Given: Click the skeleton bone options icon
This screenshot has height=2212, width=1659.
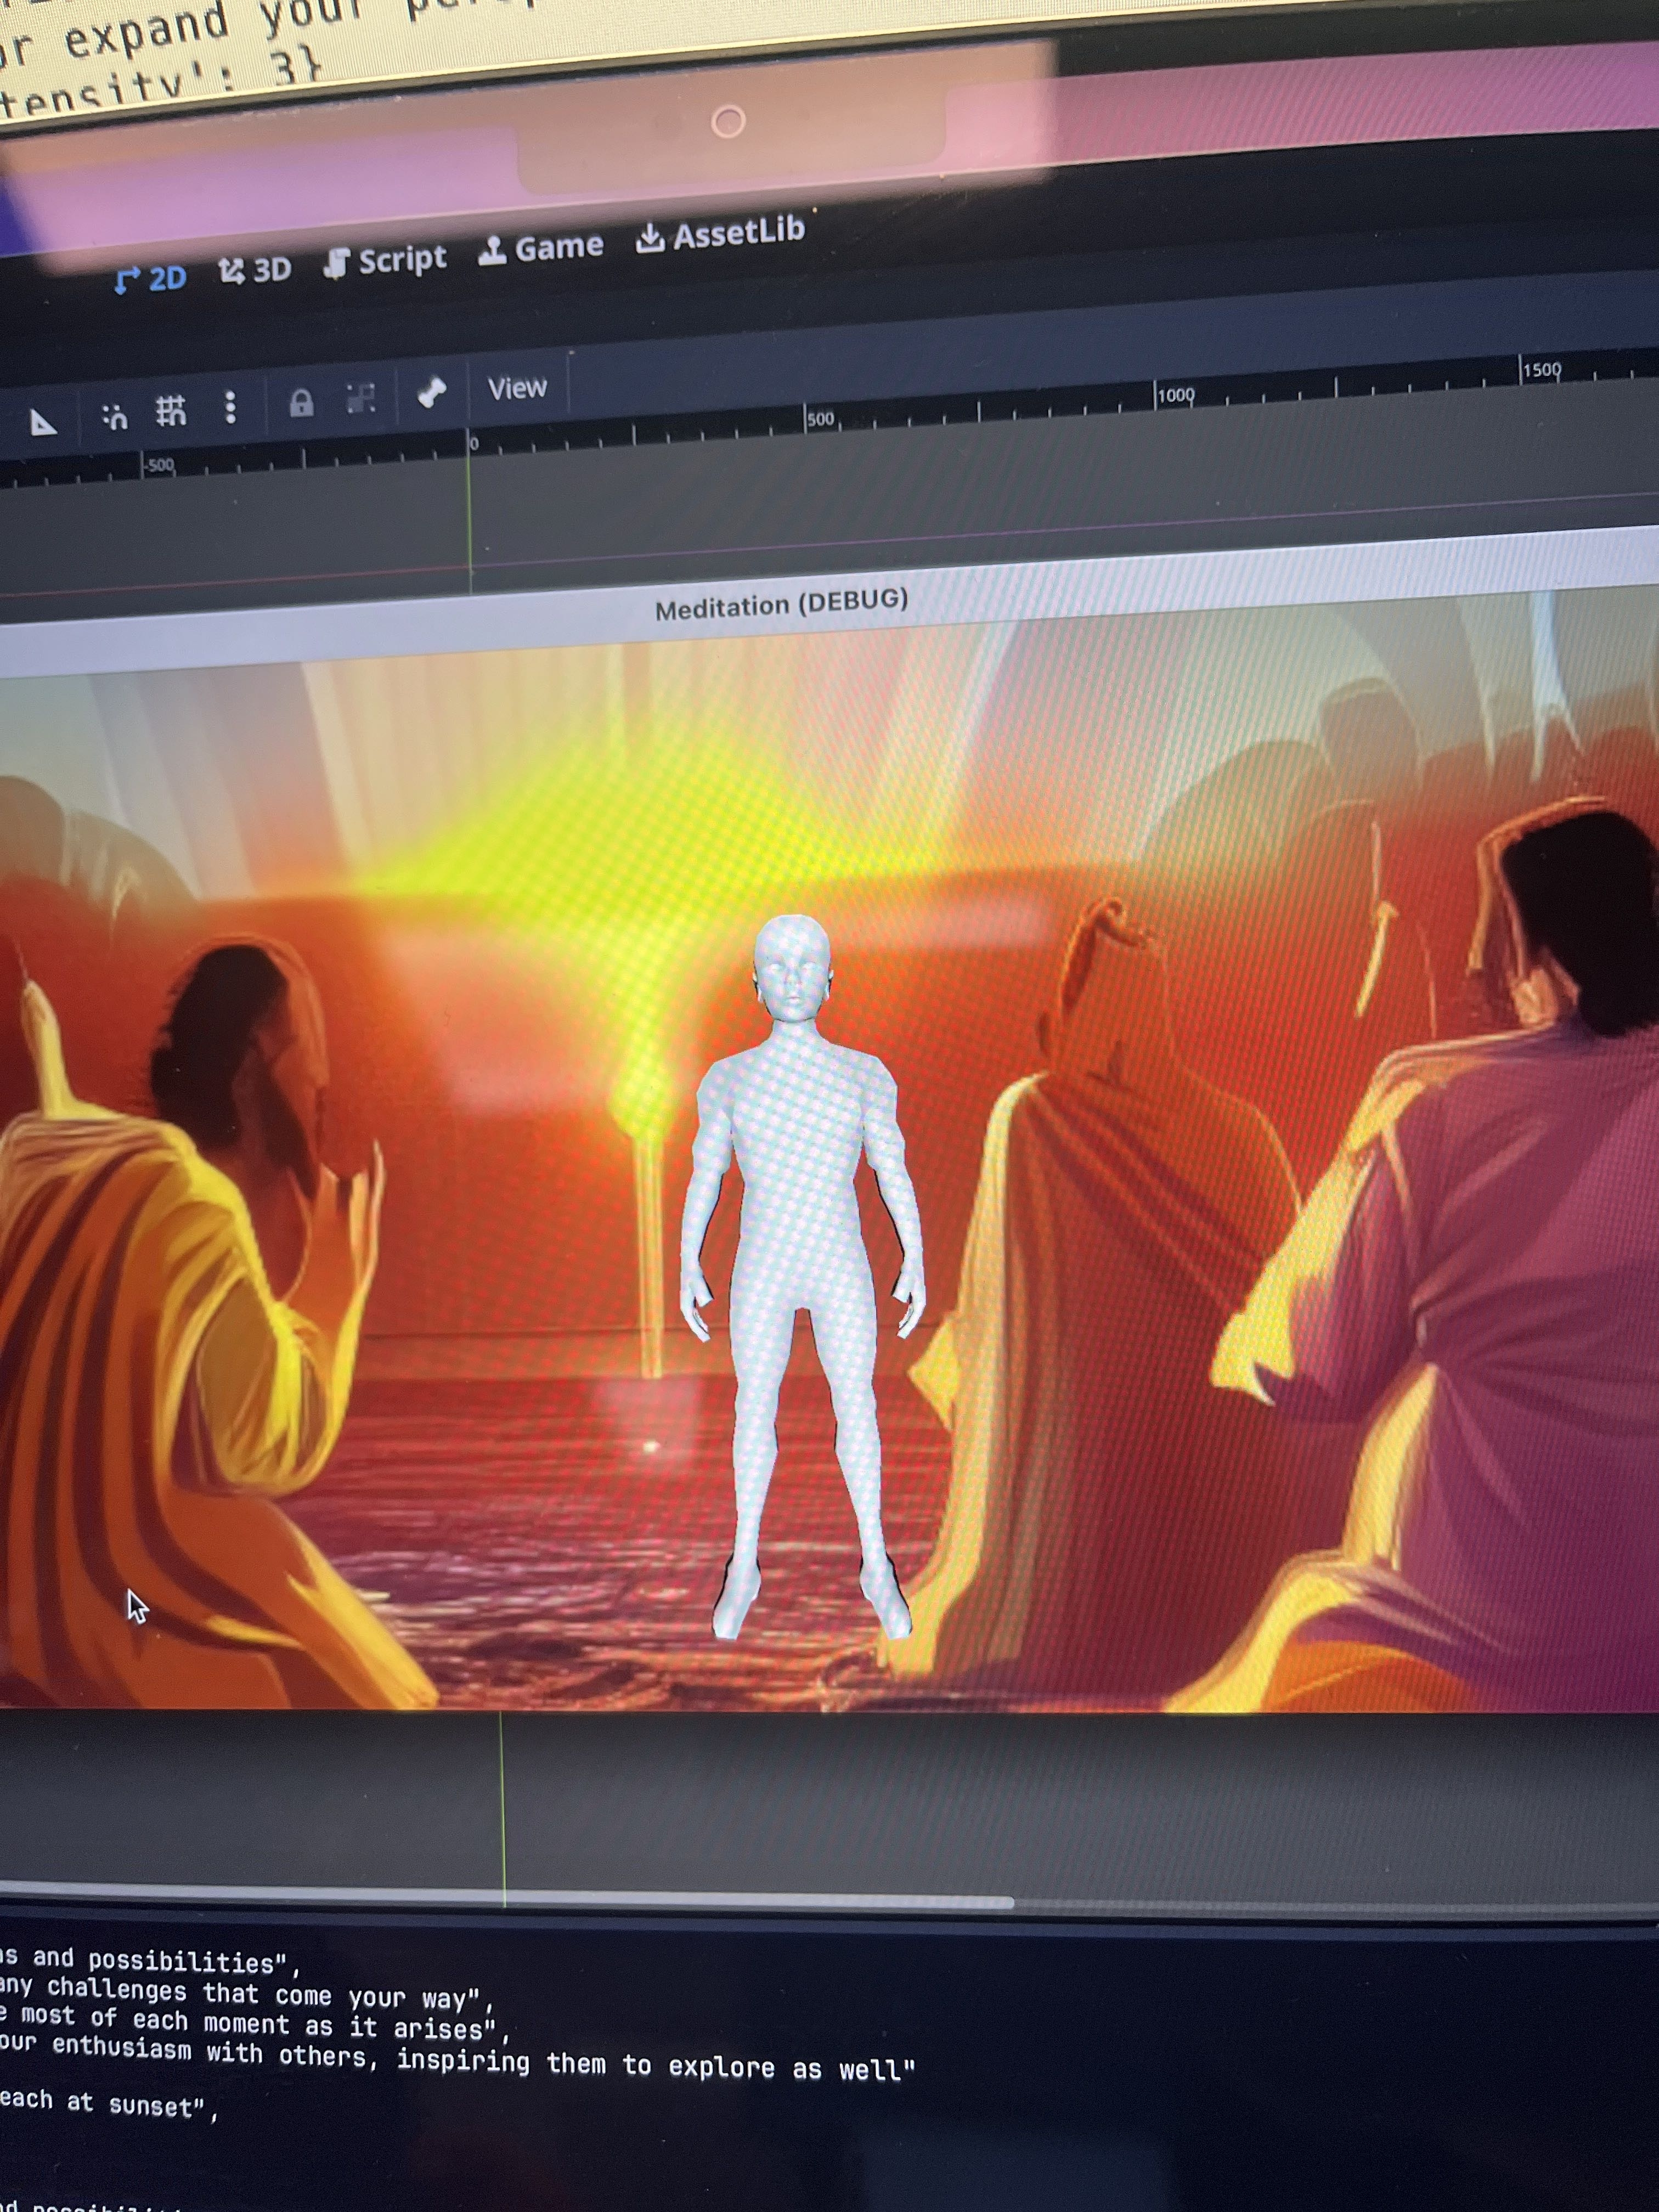Looking at the screenshot, I should (x=432, y=392).
